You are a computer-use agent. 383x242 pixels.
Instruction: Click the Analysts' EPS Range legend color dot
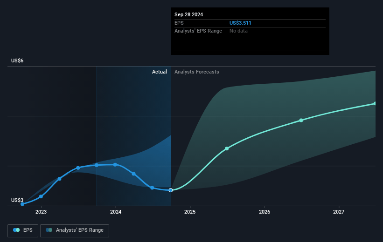click(x=49, y=230)
